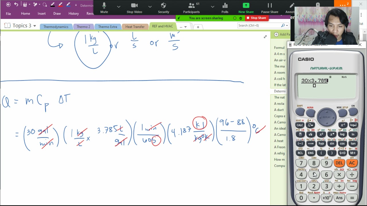367x206 pixels.
Task: Open the 'A Freon' page
Action: pos(280,147)
